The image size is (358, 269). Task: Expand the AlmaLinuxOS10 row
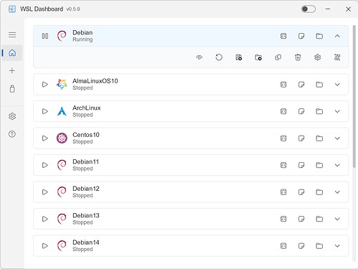click(x=337, y=85)
